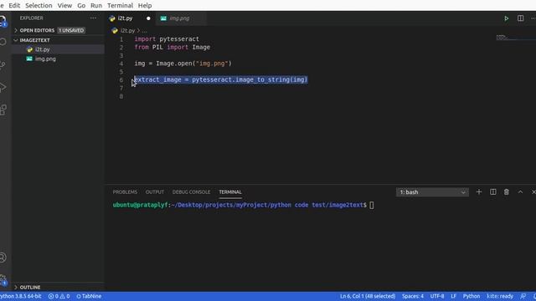Click kite: ready status item
This screenshot has width=536, height=301.
[500, 296]
